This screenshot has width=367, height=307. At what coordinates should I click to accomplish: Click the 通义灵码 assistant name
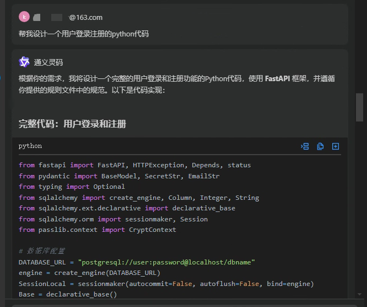pyautogui.click(x=48, y=62)
